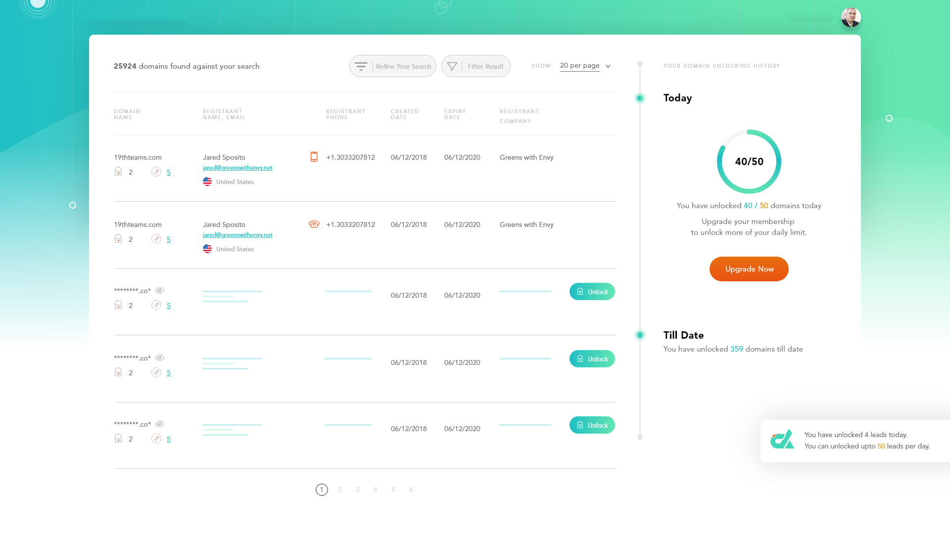The height and width of the screenshot is (534, 950).
Task: Open the '5' link in the third masked row
Action: tap(169, 439)
